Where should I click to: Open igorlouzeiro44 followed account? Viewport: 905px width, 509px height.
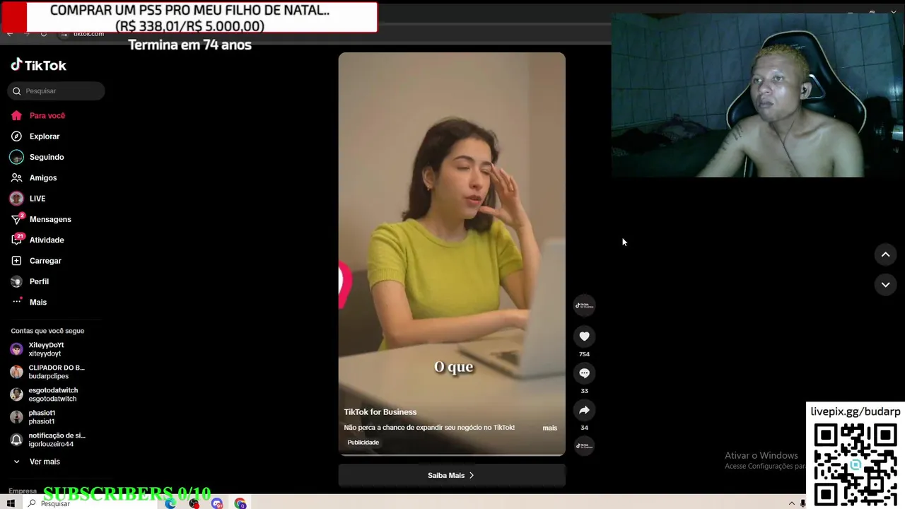pos(47,440)
